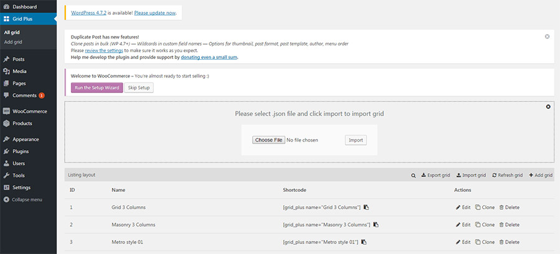Copy shortcode of Metro style 01

point(364,242)
